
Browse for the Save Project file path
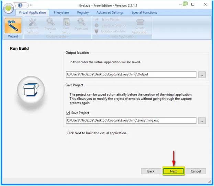(202, 121)
